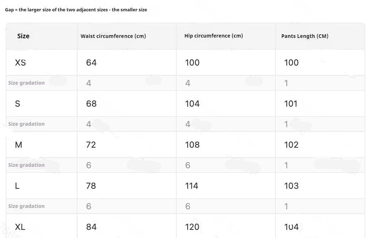Click the L hip value 114
This screenshot has height=238, width=366.
191,186
